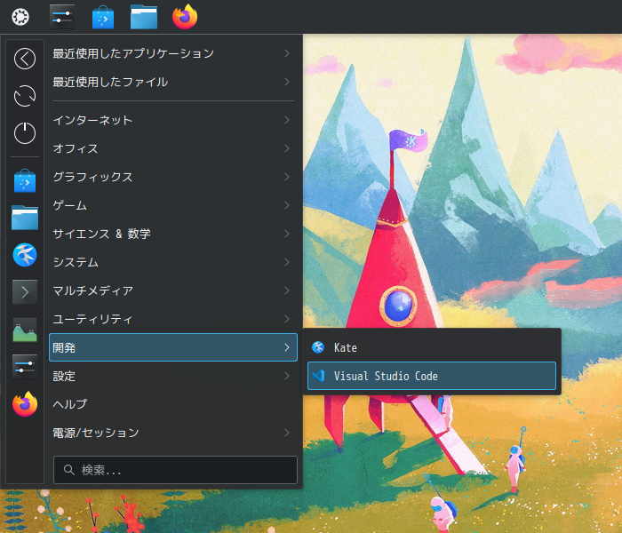Expand the マルチメディア category arrow

coord(287,290)
